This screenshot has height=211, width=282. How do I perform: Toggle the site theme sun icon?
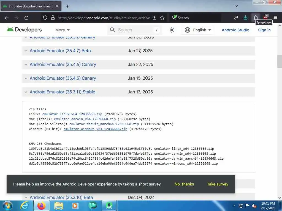[172, 30]
